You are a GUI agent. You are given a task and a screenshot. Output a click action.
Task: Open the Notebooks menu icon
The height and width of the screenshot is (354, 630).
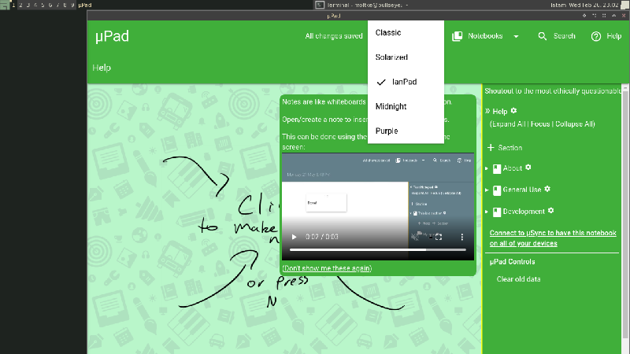458,36
